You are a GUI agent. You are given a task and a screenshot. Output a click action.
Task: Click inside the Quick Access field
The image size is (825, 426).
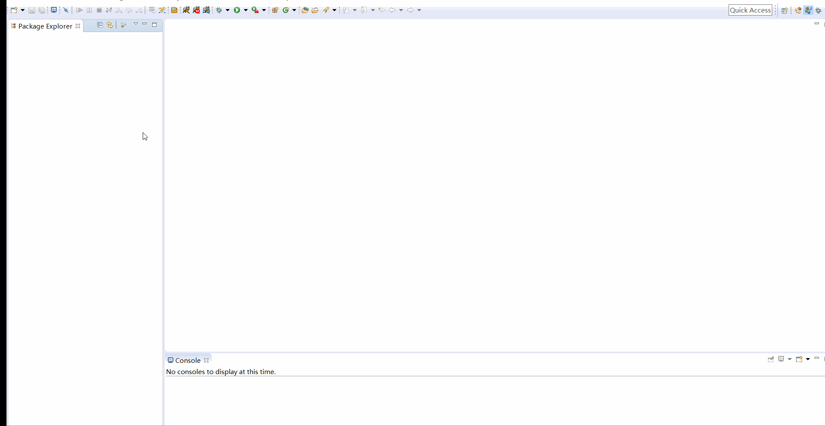tap(751, 10)
